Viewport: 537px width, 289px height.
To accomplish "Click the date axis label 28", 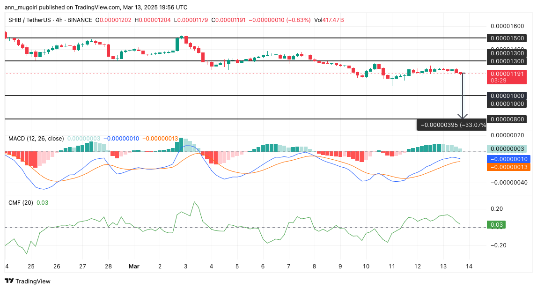I will (x=108, y=267).
